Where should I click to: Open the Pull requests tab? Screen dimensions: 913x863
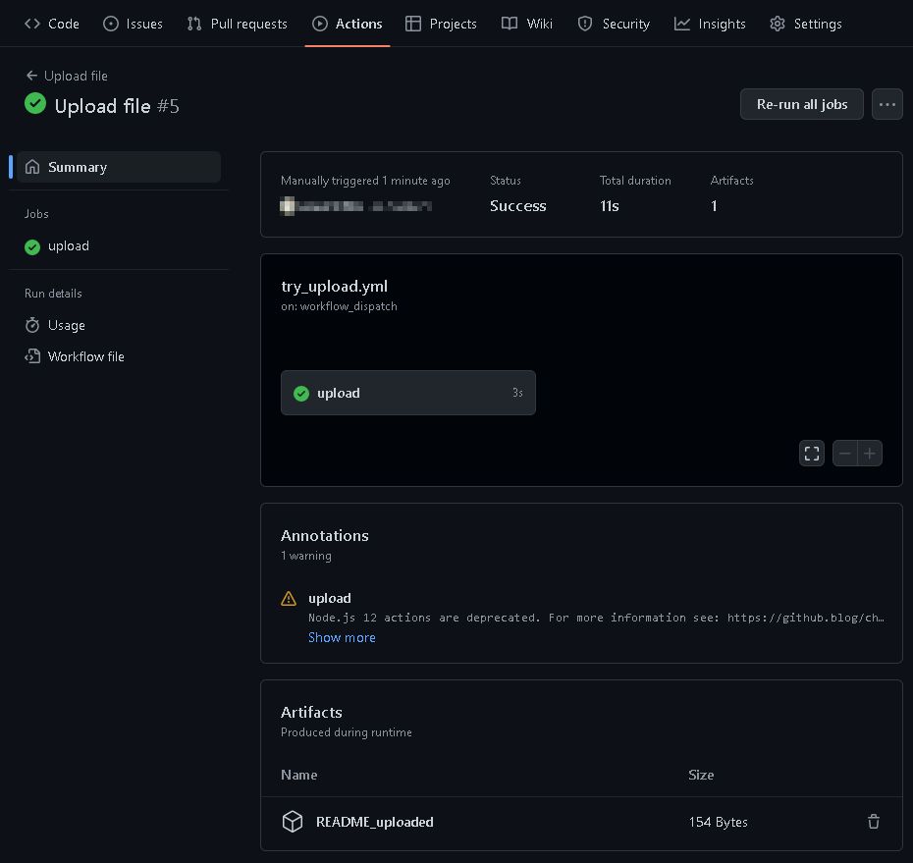[x=237, y=24]
